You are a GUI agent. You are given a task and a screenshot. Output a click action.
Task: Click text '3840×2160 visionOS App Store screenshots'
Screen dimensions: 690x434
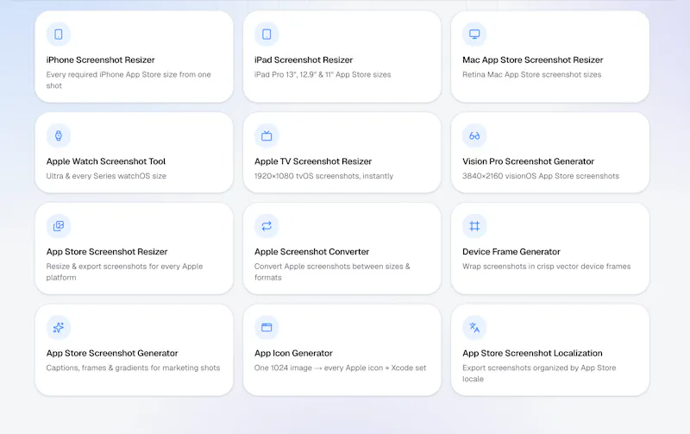(541, 176)
